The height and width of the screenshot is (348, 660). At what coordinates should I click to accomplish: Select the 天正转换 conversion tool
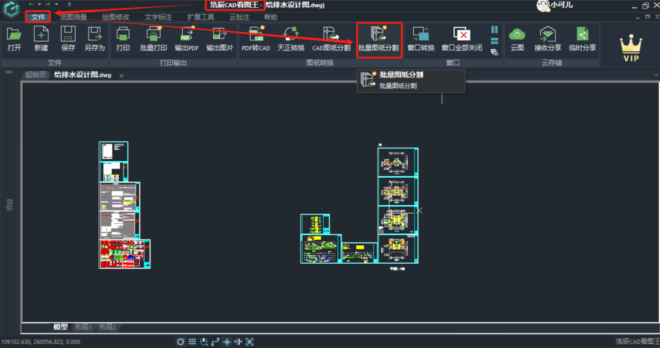[x=290, y=38]
